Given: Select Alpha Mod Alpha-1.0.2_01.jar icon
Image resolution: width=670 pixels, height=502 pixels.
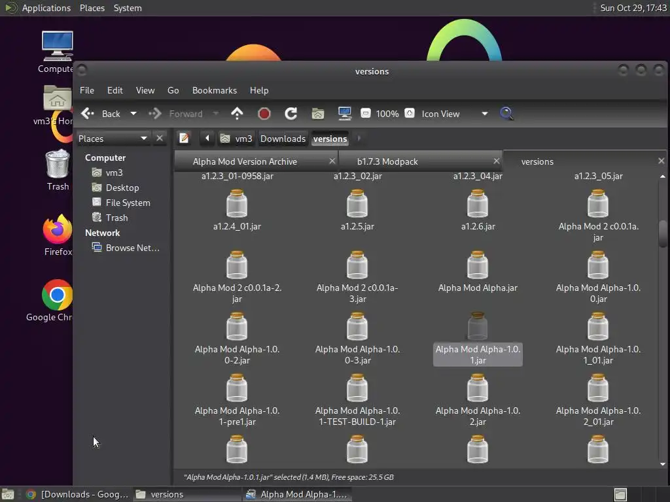Looking at the screenshot, I should [x=598, y=388].
